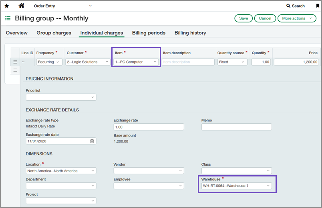
Task: Switch to the Overview tab
Action: 17,33
